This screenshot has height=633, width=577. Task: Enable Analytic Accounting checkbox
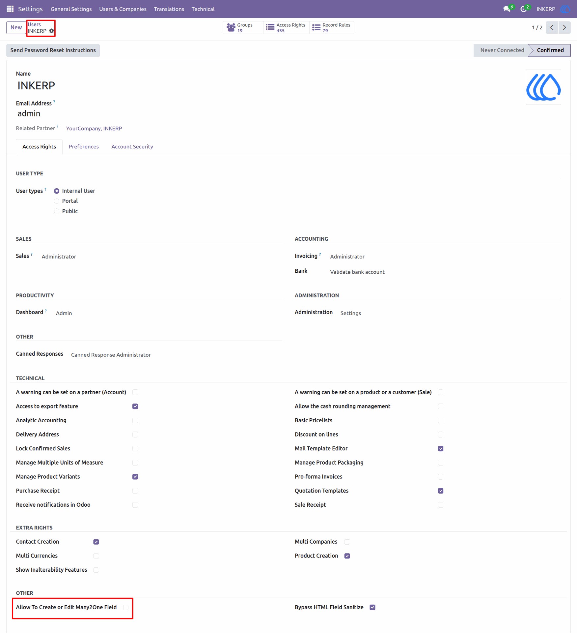point(135,421)
